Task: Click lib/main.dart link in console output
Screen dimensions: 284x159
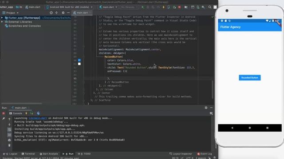Action: coord(38,118)
